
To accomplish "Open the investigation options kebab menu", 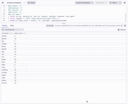I will pyautogui.click(x=24, y=3).
